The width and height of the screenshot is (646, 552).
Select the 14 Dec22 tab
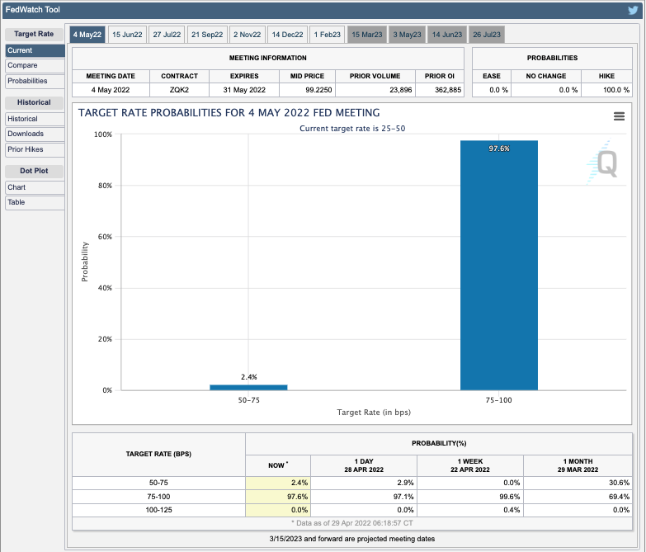pos(288,35)
